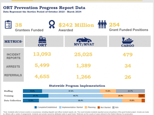This screenshot has width=154, height=115.
Task: Select the CARGO ship icon
Action: click(128, 40)
